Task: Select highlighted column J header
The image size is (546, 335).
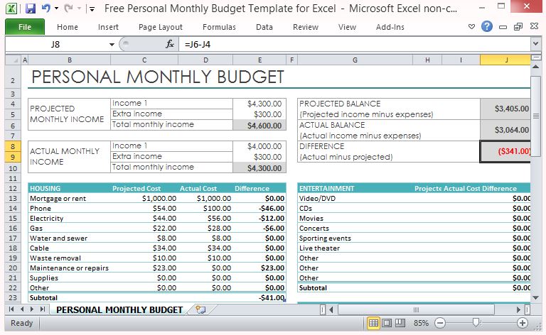Action: 505,60
